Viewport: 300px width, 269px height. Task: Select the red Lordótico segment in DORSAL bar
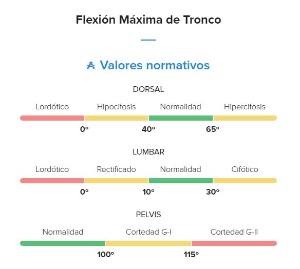coord(52,118)
